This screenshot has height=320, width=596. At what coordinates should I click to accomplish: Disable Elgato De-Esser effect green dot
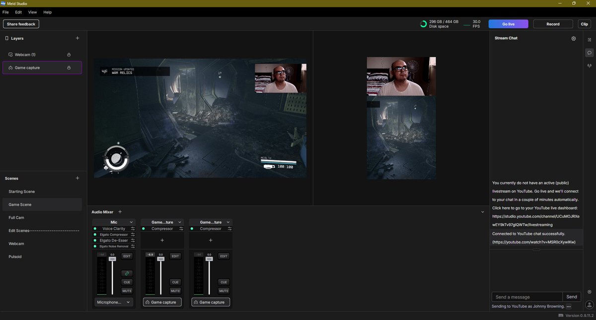(95, 241)
